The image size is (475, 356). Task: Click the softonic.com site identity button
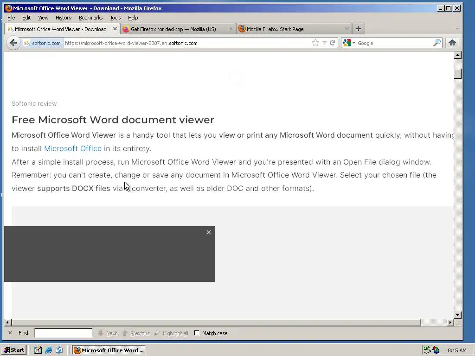click(42, 43)
